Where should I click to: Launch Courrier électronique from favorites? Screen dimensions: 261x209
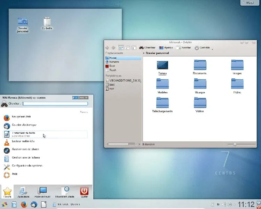pyautogui.click(x=45, y=126)
